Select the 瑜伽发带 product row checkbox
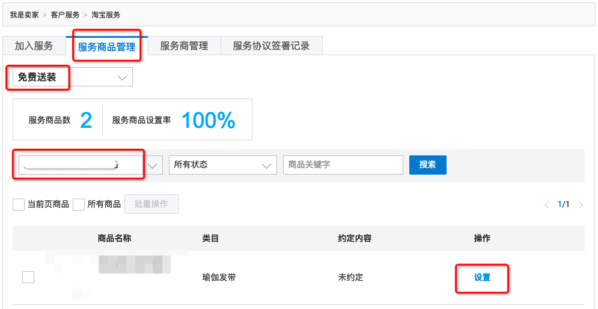Viewport: 598px width, 309px height. pyautogui.click(x=28, y=277)
